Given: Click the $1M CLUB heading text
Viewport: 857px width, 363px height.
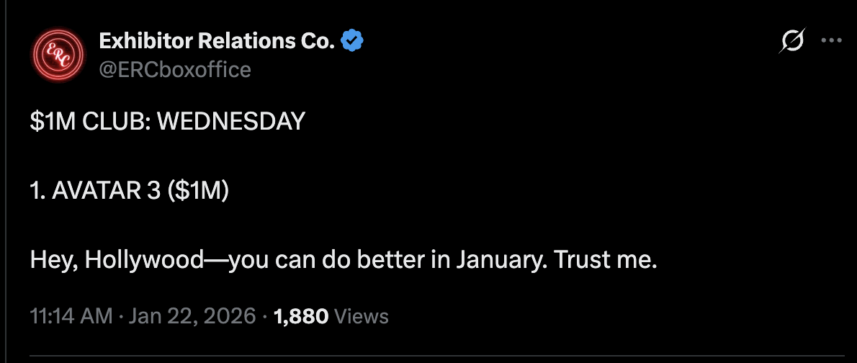Looking at the screenshot, I should [89, 122].
